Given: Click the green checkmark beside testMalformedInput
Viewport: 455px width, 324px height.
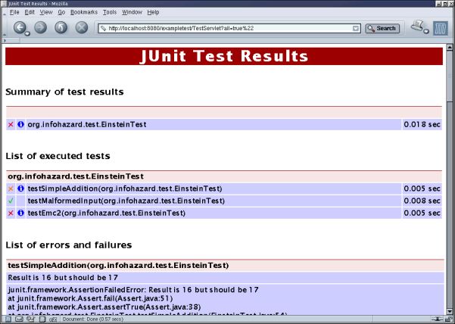Looking at the screenshot, I should (11, 201).
